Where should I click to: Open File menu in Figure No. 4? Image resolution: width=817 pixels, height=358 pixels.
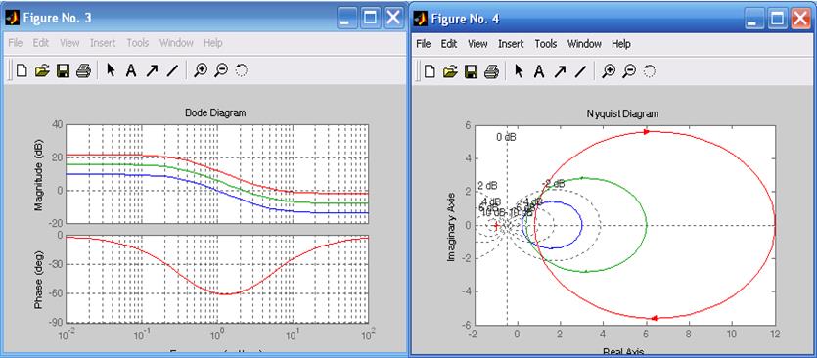click(424, 44)
